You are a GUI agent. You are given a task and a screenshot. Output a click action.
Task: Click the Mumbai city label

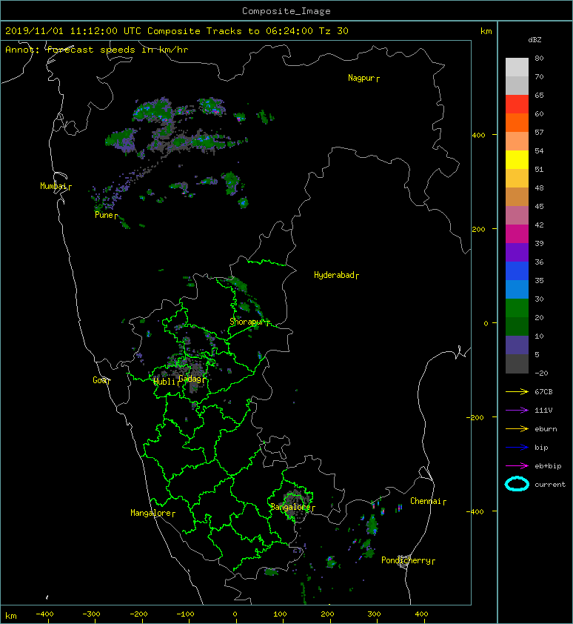(56, 186)
